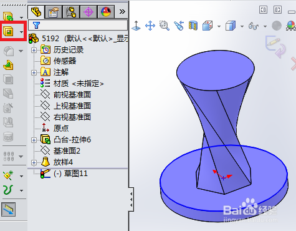Switch to the PropertyManager tab
Image resolution: width=296 pixels, height=231 pixels.
(x=54, y=12)
